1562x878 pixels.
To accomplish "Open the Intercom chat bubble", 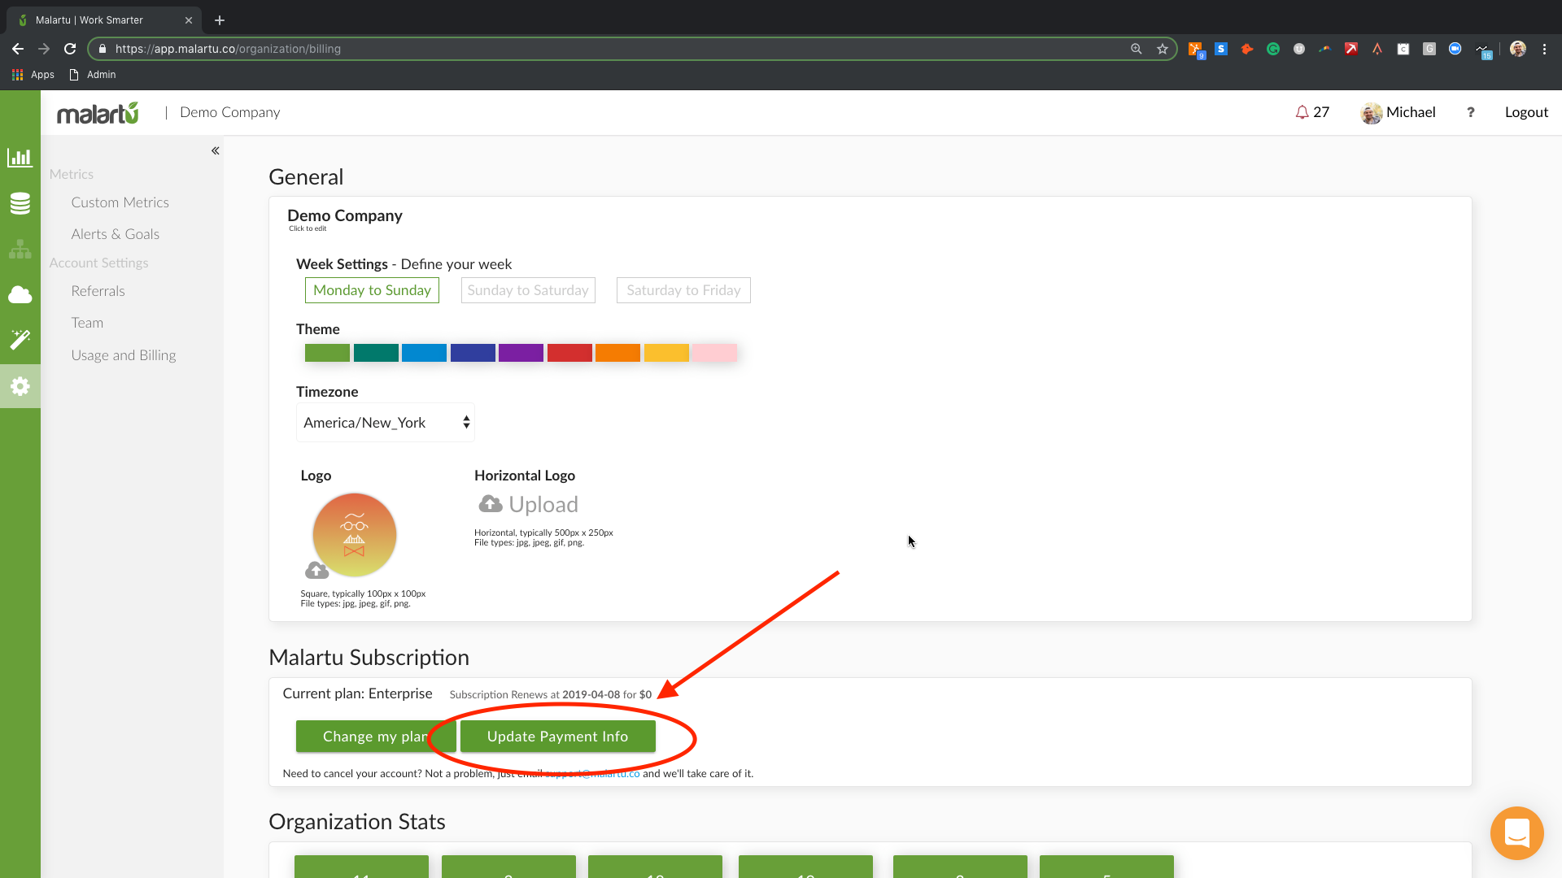I will click(1516, 832).
